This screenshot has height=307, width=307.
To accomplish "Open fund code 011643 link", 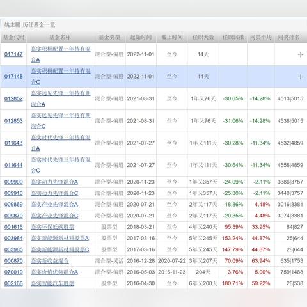I will click(13, 143).
